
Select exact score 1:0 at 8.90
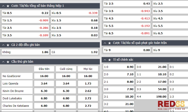[x=119, y=67]
